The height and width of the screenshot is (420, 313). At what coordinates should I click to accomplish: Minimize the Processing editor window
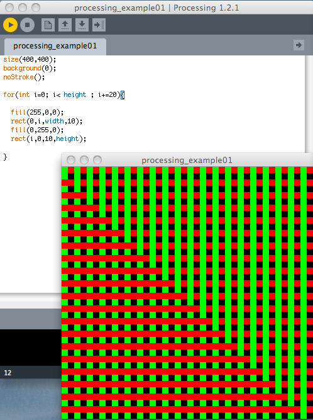tap(23, 8)
